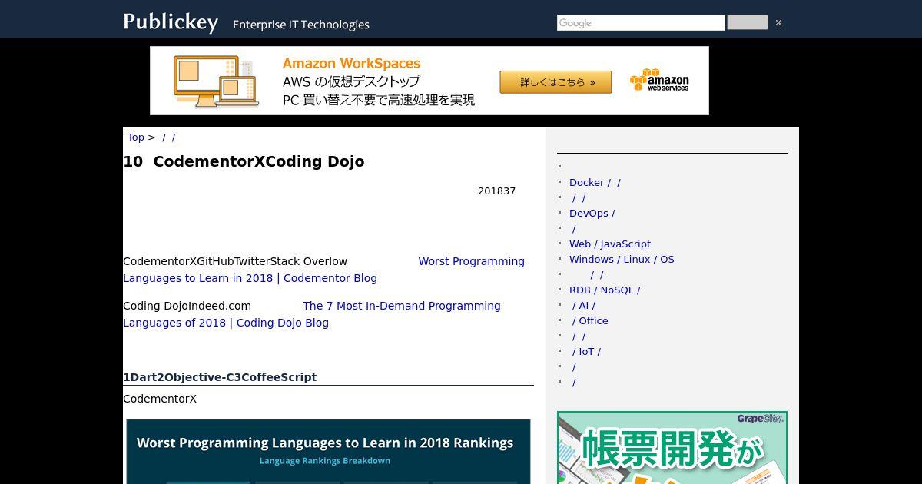Screen dimensions: 922x484
Task: Click Enterprise IT Technologies tagline
Action: click(x=301, y=25)
